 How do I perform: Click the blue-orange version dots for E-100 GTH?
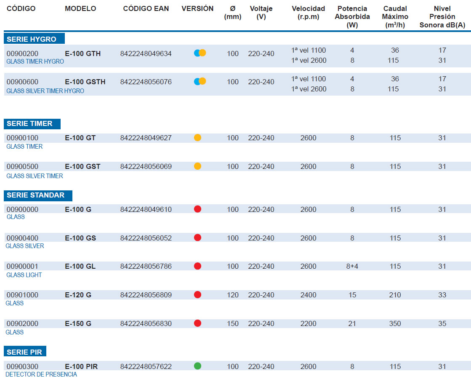200,53
